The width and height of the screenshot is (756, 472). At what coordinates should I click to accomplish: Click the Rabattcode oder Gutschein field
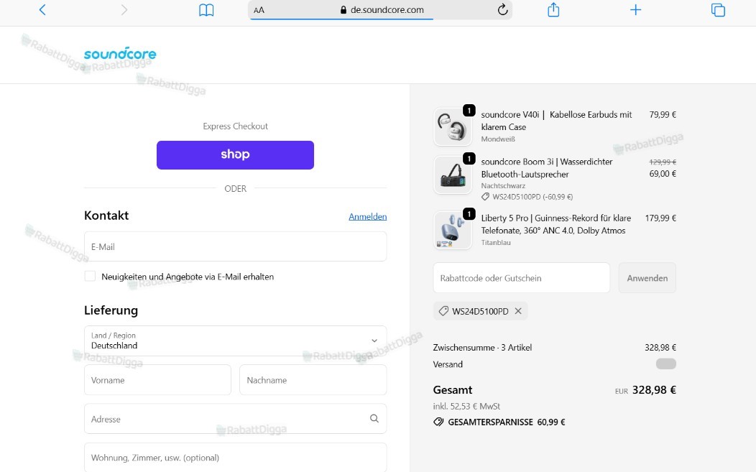click(522, 278)
